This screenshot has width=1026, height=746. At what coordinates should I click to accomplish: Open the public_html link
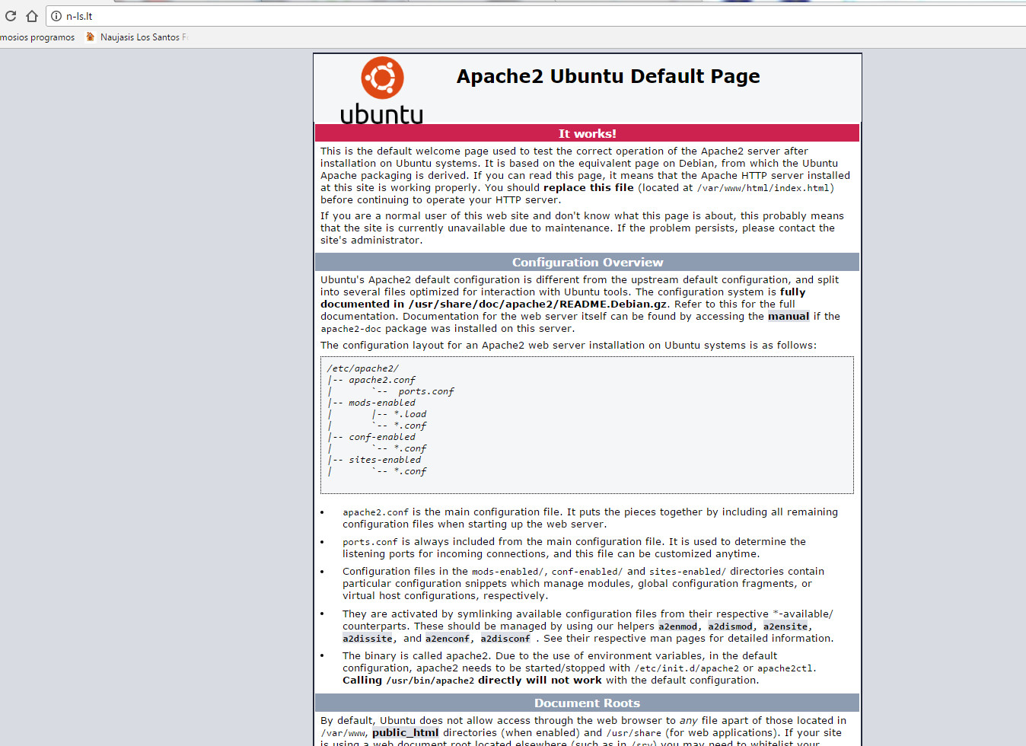coord(406,733)
